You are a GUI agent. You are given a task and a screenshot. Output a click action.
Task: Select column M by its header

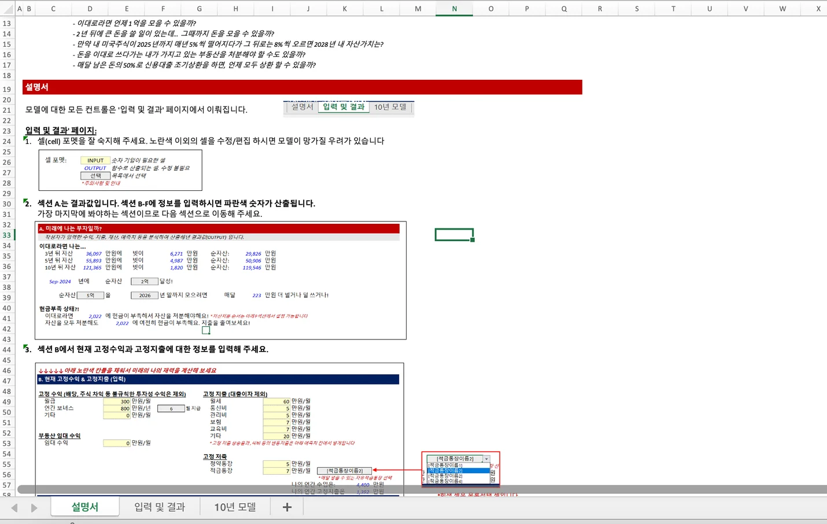[418, 9]
